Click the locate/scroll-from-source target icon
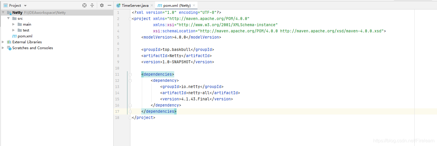 click(84, 5)
